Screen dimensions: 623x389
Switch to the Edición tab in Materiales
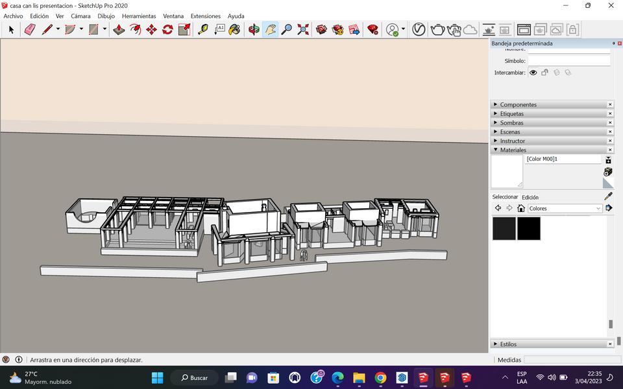pos(530,197)
